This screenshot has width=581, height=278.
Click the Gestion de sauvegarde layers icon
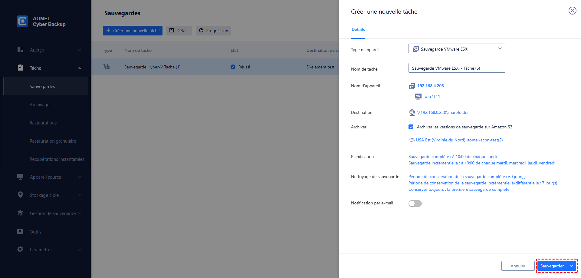(20, 213)
